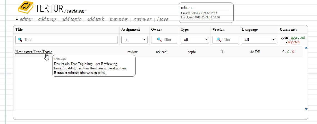The width and height of the screenshot is (317, 124).
Task: Click the magnifier icon in Version filter
Action: pyautogui.click(x=219, y=40)
